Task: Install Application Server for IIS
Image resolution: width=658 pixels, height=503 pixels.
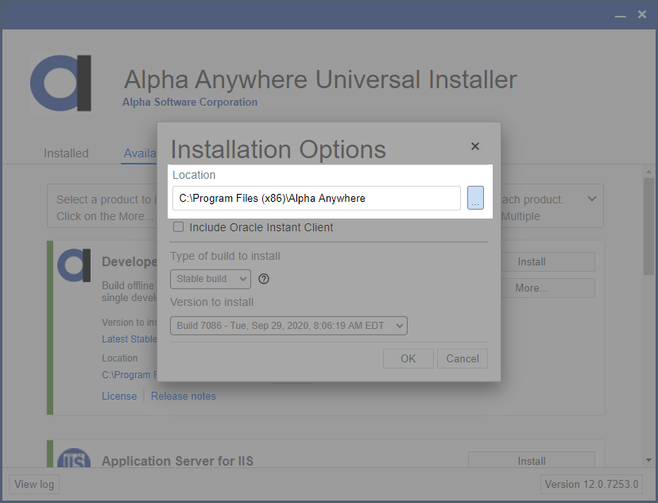Action: tap(531, 461)
